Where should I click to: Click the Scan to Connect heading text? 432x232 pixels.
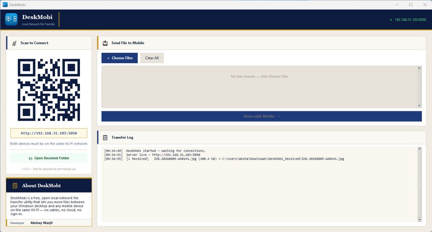click(x=34, y=43)
